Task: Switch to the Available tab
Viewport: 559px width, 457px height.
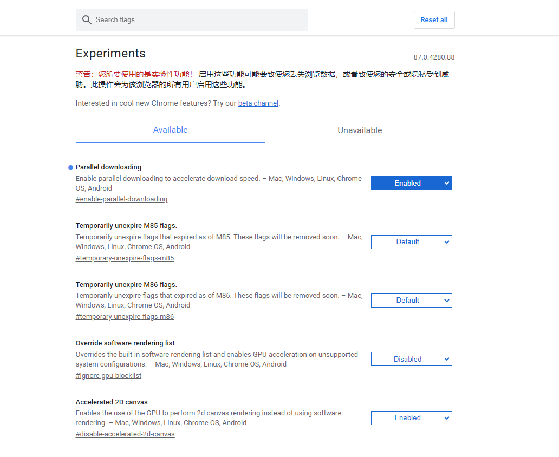Action: coord(171,130)
